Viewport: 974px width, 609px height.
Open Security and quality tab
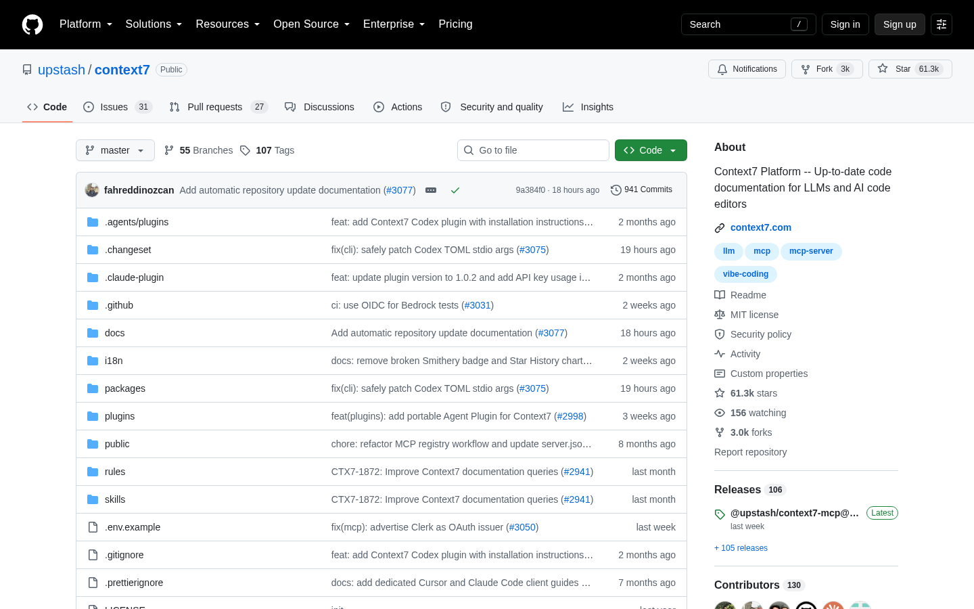click(492, 107)
